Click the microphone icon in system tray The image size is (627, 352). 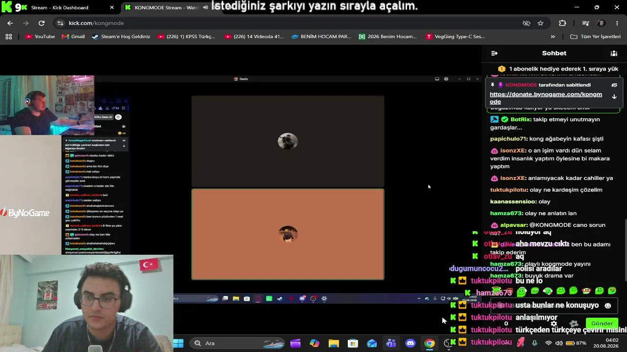(x=535, y=343)
